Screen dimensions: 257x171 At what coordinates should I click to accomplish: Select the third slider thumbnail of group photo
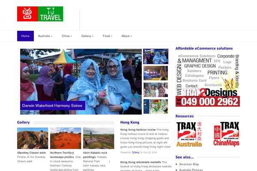tap(156, 90)
